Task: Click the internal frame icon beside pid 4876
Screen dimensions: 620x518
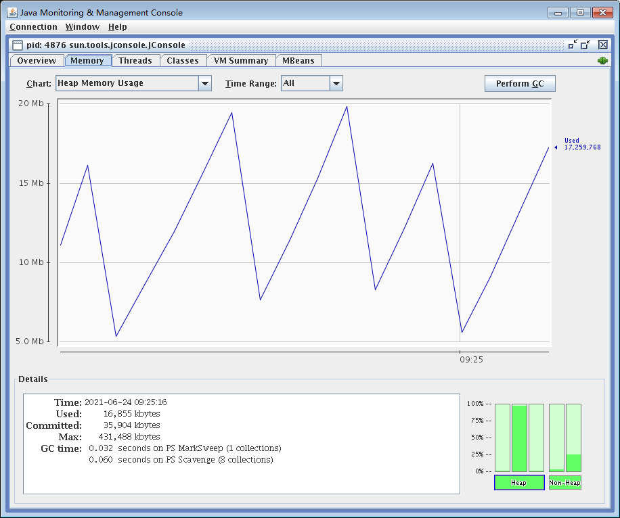Action: [18, 45]
